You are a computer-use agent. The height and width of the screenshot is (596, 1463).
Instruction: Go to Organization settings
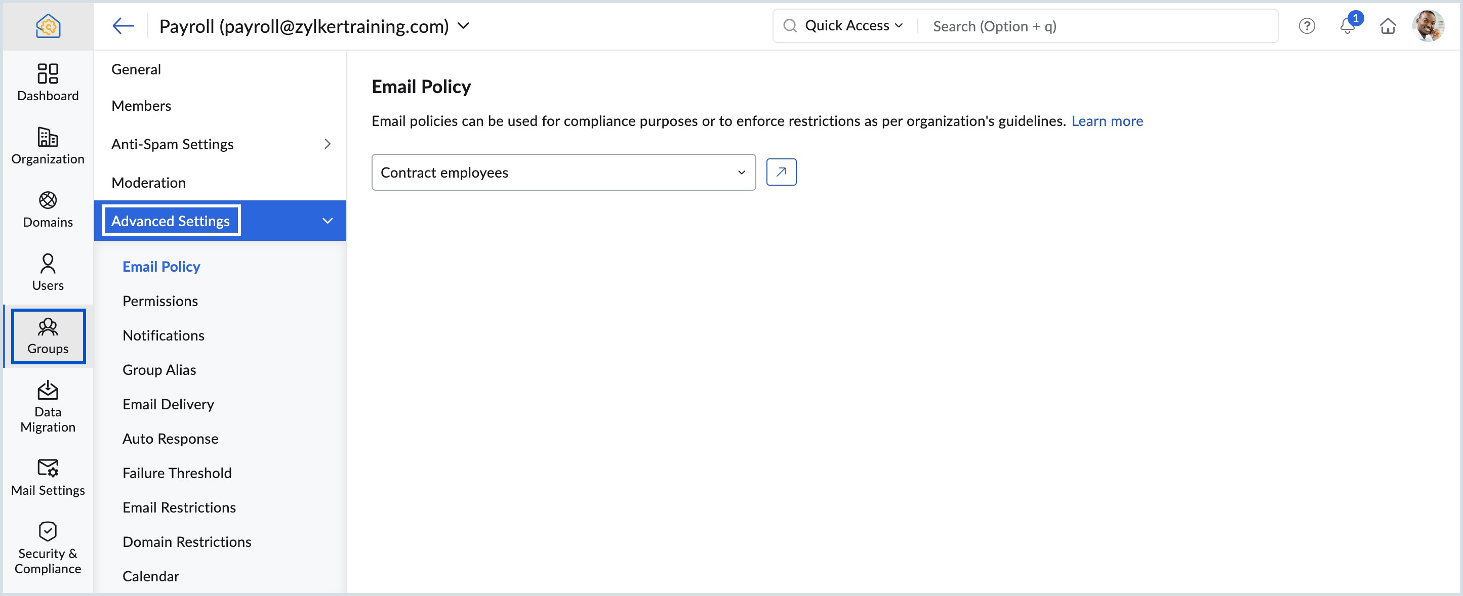48,146
